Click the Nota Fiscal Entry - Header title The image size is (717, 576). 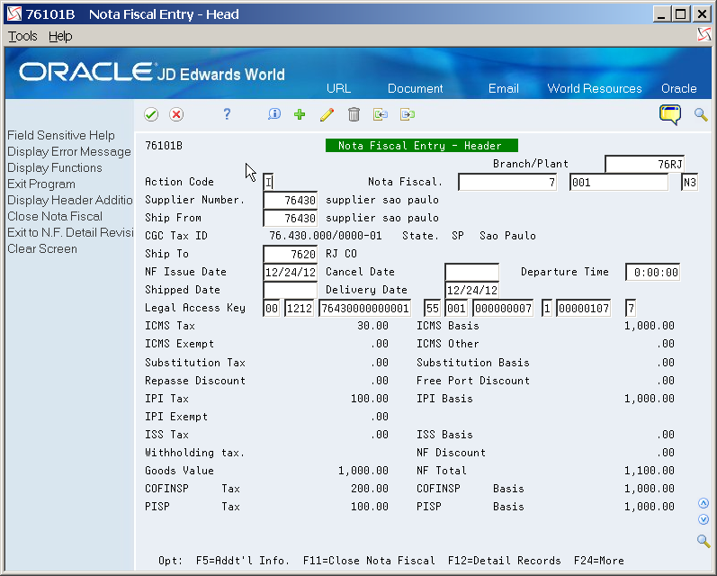(x=422, y=146)
